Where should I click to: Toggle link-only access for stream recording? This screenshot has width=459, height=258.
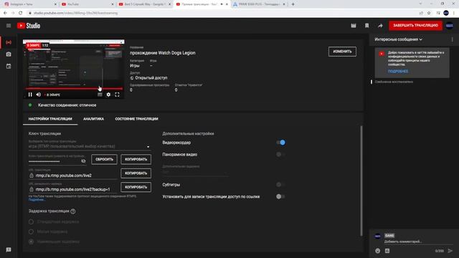tap(280, 196)
